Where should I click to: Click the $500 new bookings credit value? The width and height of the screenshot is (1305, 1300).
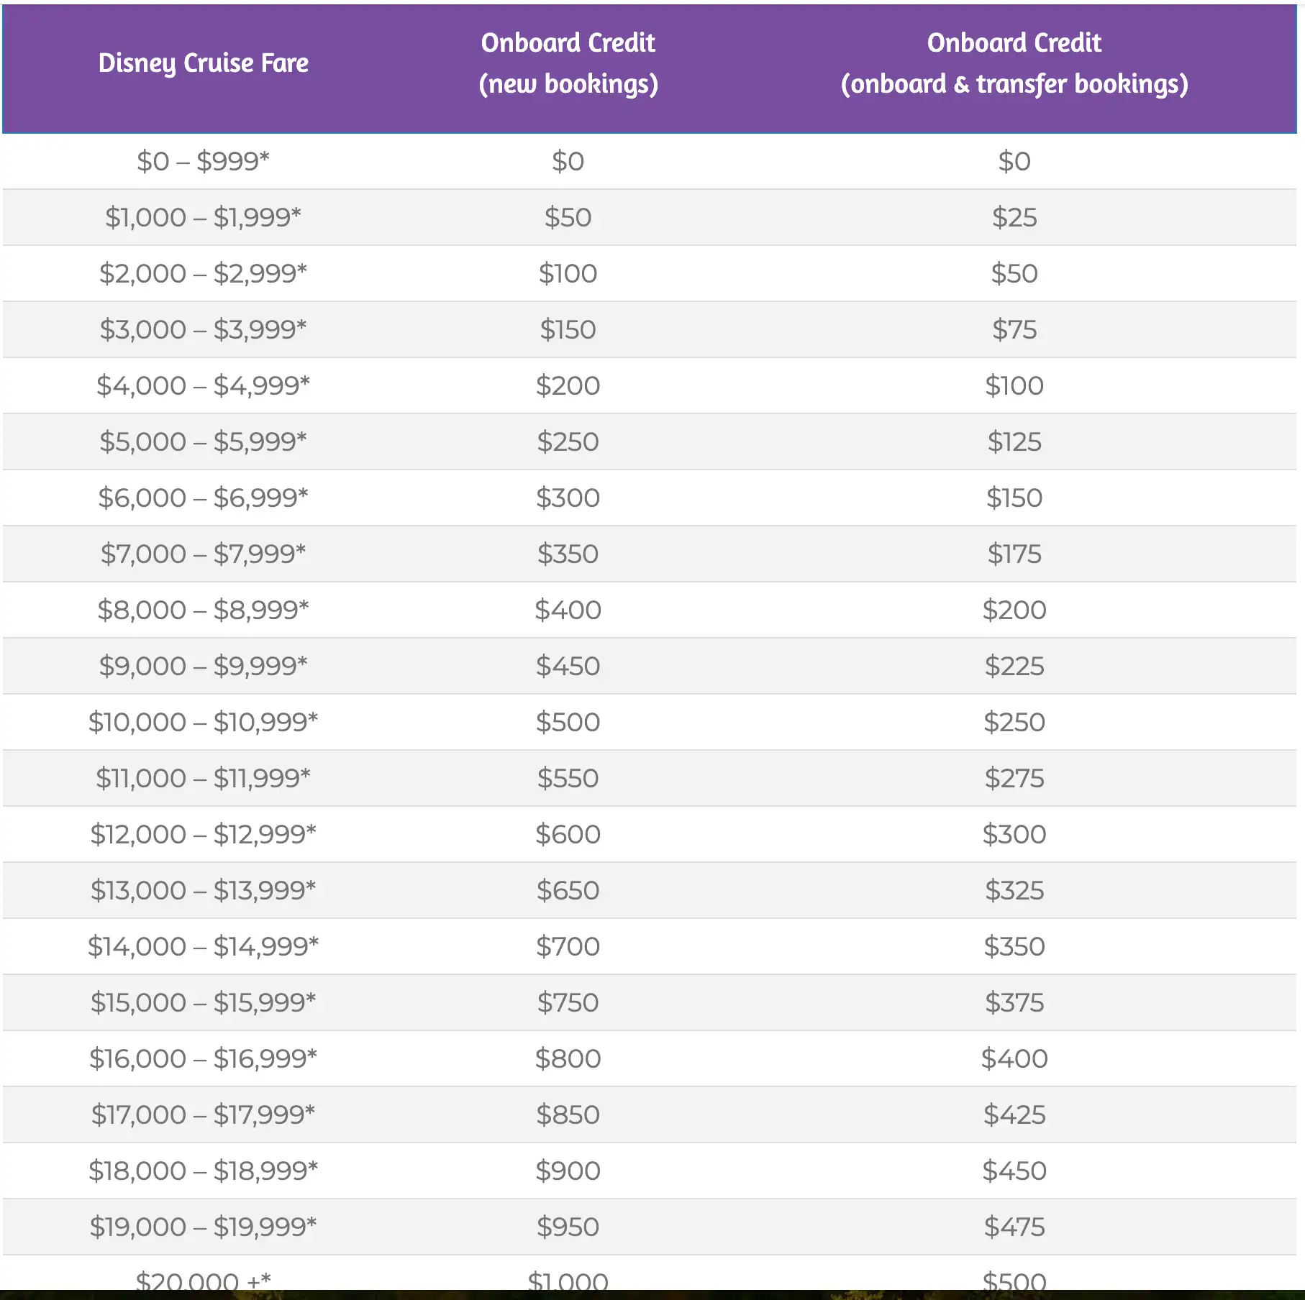click(568, 722)
